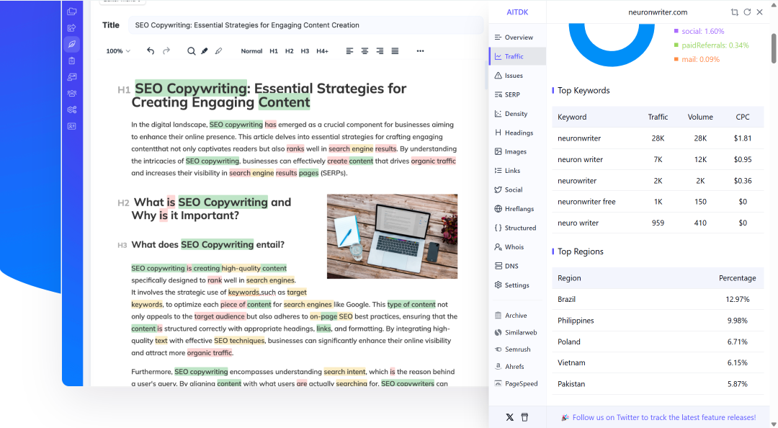Open the 100% zoom dropdown

click(118, 51)
